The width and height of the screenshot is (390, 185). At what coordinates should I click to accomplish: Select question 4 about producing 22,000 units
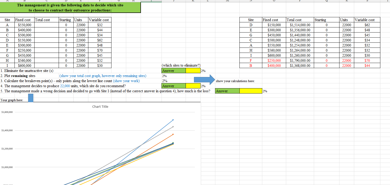pyautogui.click(x=63, y=86)
